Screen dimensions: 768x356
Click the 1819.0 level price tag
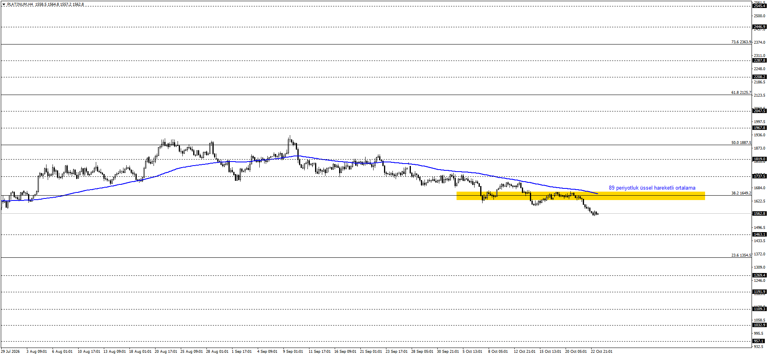(760, 159)
